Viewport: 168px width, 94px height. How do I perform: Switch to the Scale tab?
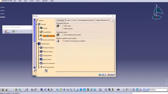pos(68,20)
